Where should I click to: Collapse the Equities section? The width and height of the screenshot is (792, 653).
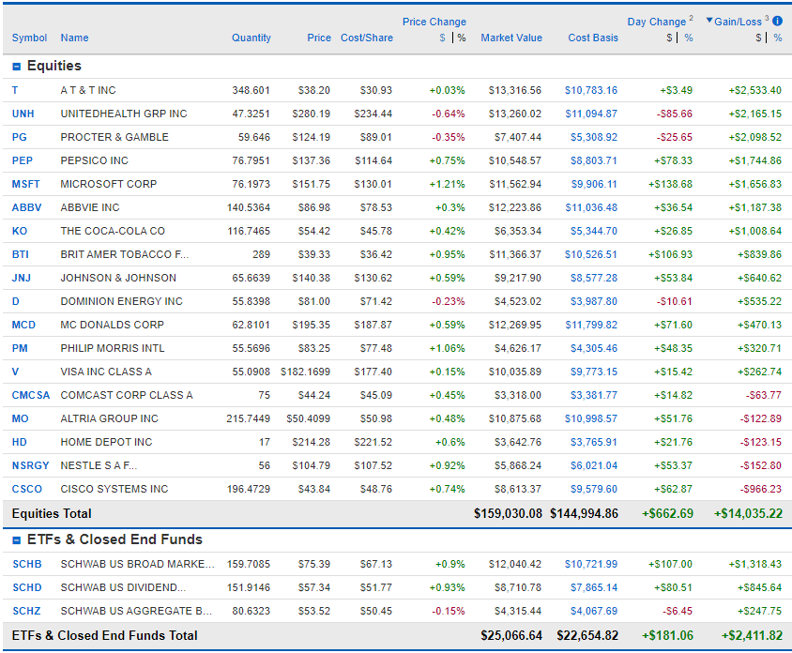17,67
